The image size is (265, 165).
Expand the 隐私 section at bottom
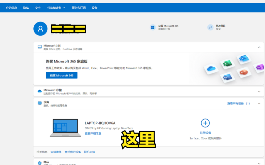click(259, 164)
